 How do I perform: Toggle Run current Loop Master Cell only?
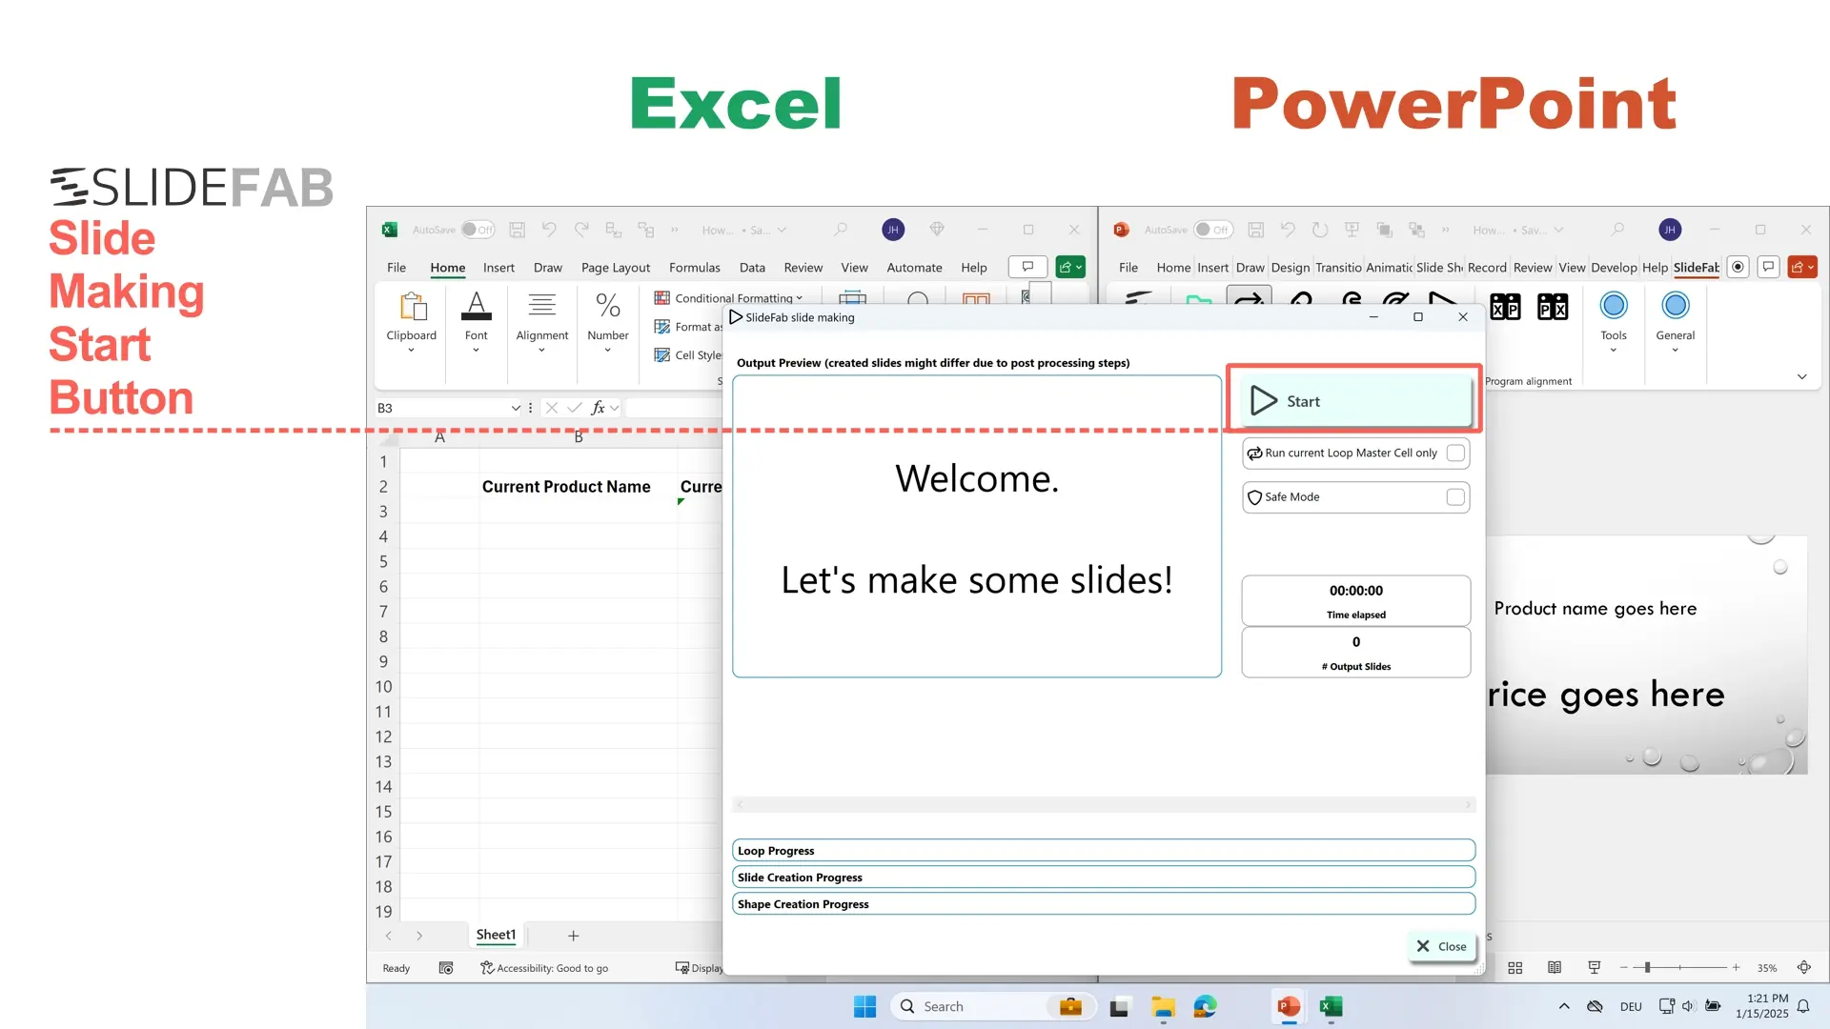coord(1454,453)
